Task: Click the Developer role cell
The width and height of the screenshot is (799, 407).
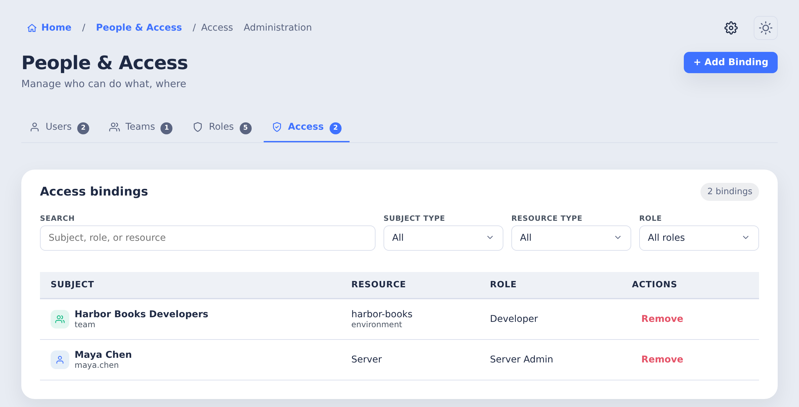Action: [x=514, y=319]
